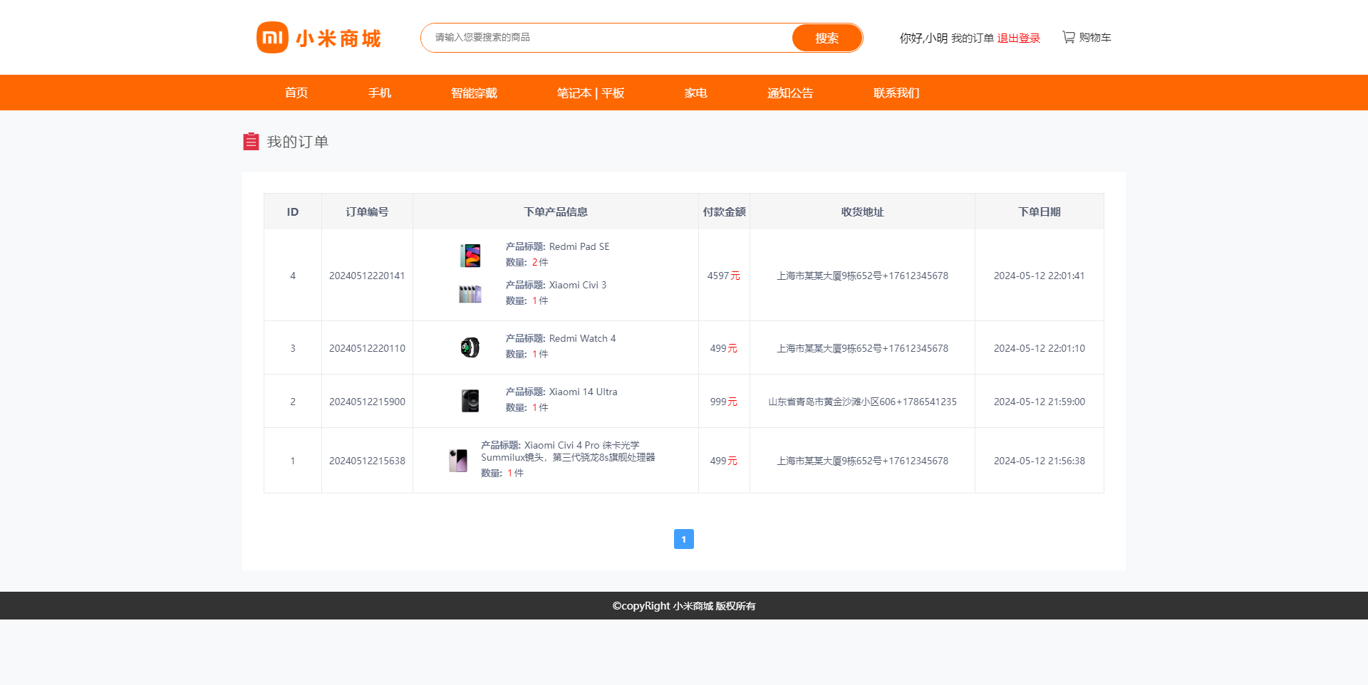Open the 手机 navigation item

coord(380,93)
